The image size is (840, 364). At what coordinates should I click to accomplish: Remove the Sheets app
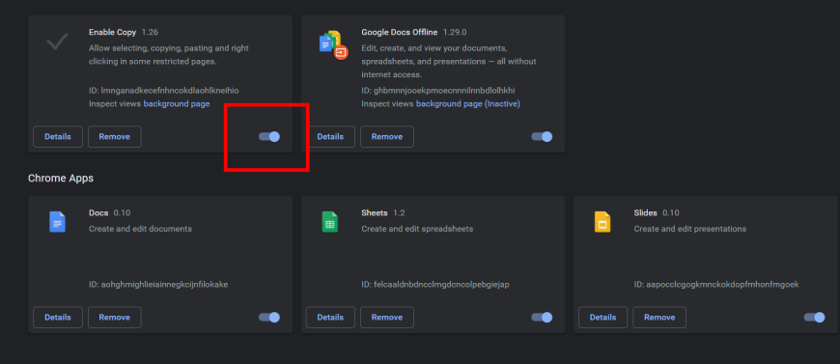click(x=387, y=318)
